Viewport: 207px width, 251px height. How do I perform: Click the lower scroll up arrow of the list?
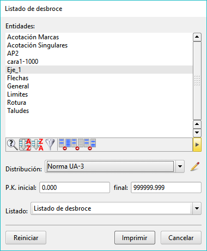(197, 124)
